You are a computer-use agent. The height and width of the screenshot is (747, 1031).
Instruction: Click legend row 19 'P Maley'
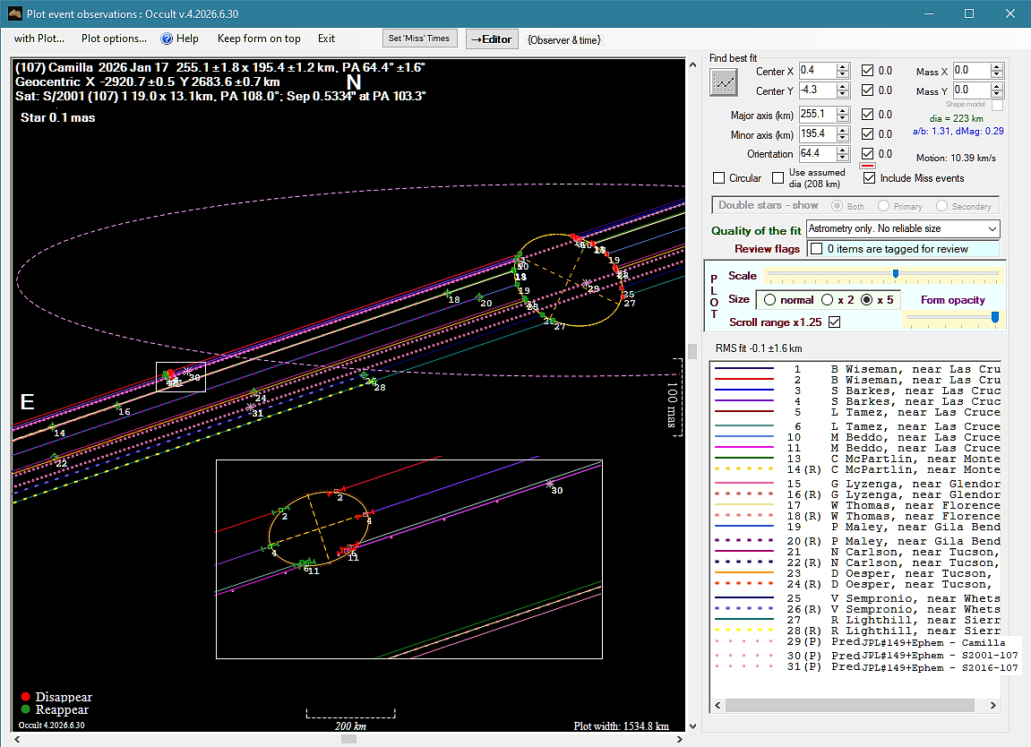pos(856,527)
